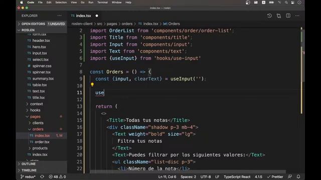
Task: Open problems count 48 errors
Action: click(x=57, y=176)
